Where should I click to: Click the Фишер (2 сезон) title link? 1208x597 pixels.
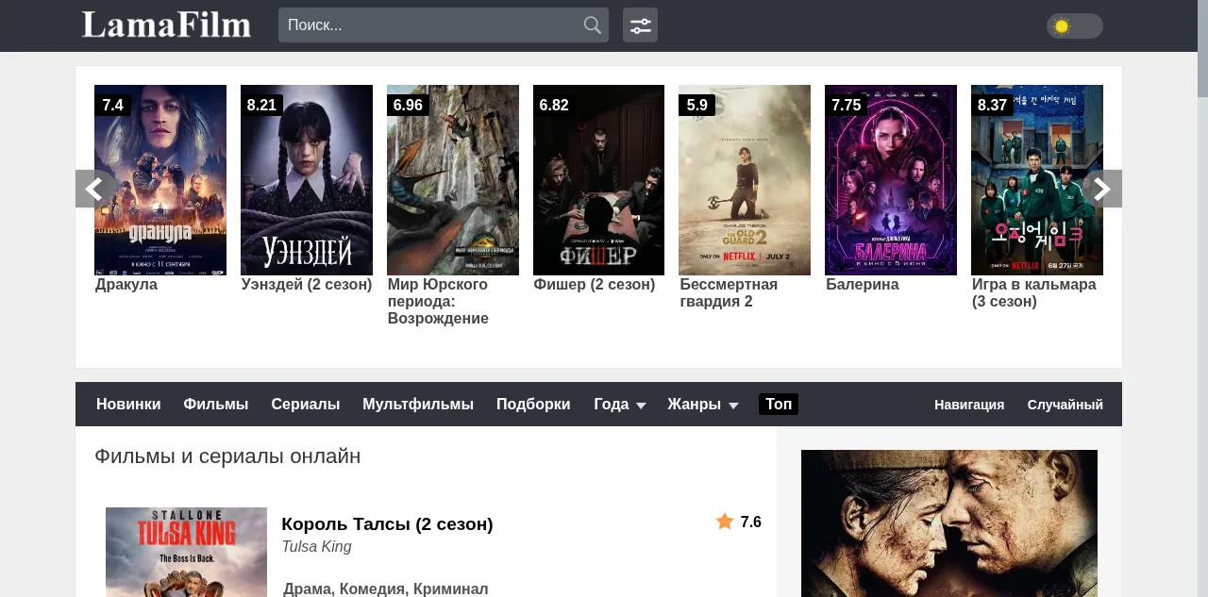tap(595, 285)
